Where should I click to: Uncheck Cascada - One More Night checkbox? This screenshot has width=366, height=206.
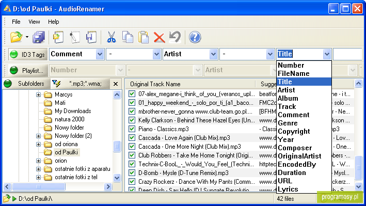(x=132, y=147)
